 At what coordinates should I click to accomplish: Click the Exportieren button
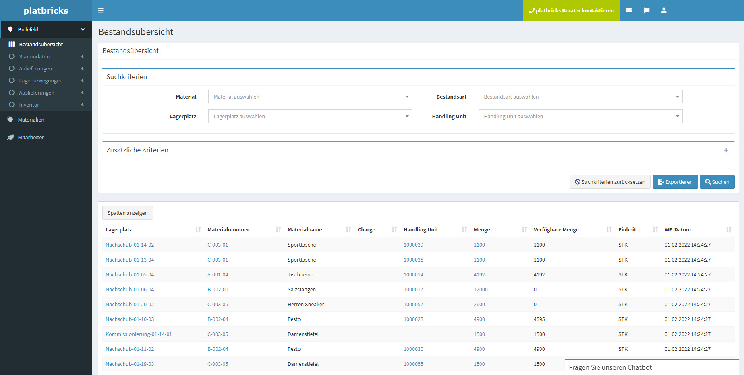pyautogui.click(x=675, y=182)
